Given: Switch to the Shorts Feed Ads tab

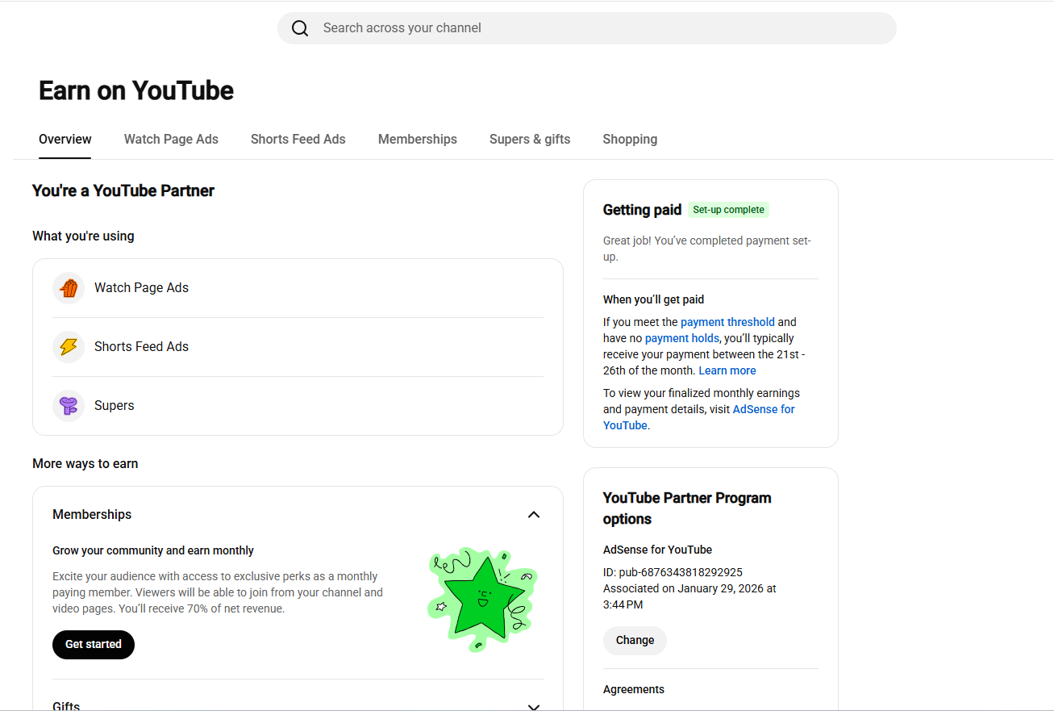Looking at the screenshot, I should click(x=298, y=139).
